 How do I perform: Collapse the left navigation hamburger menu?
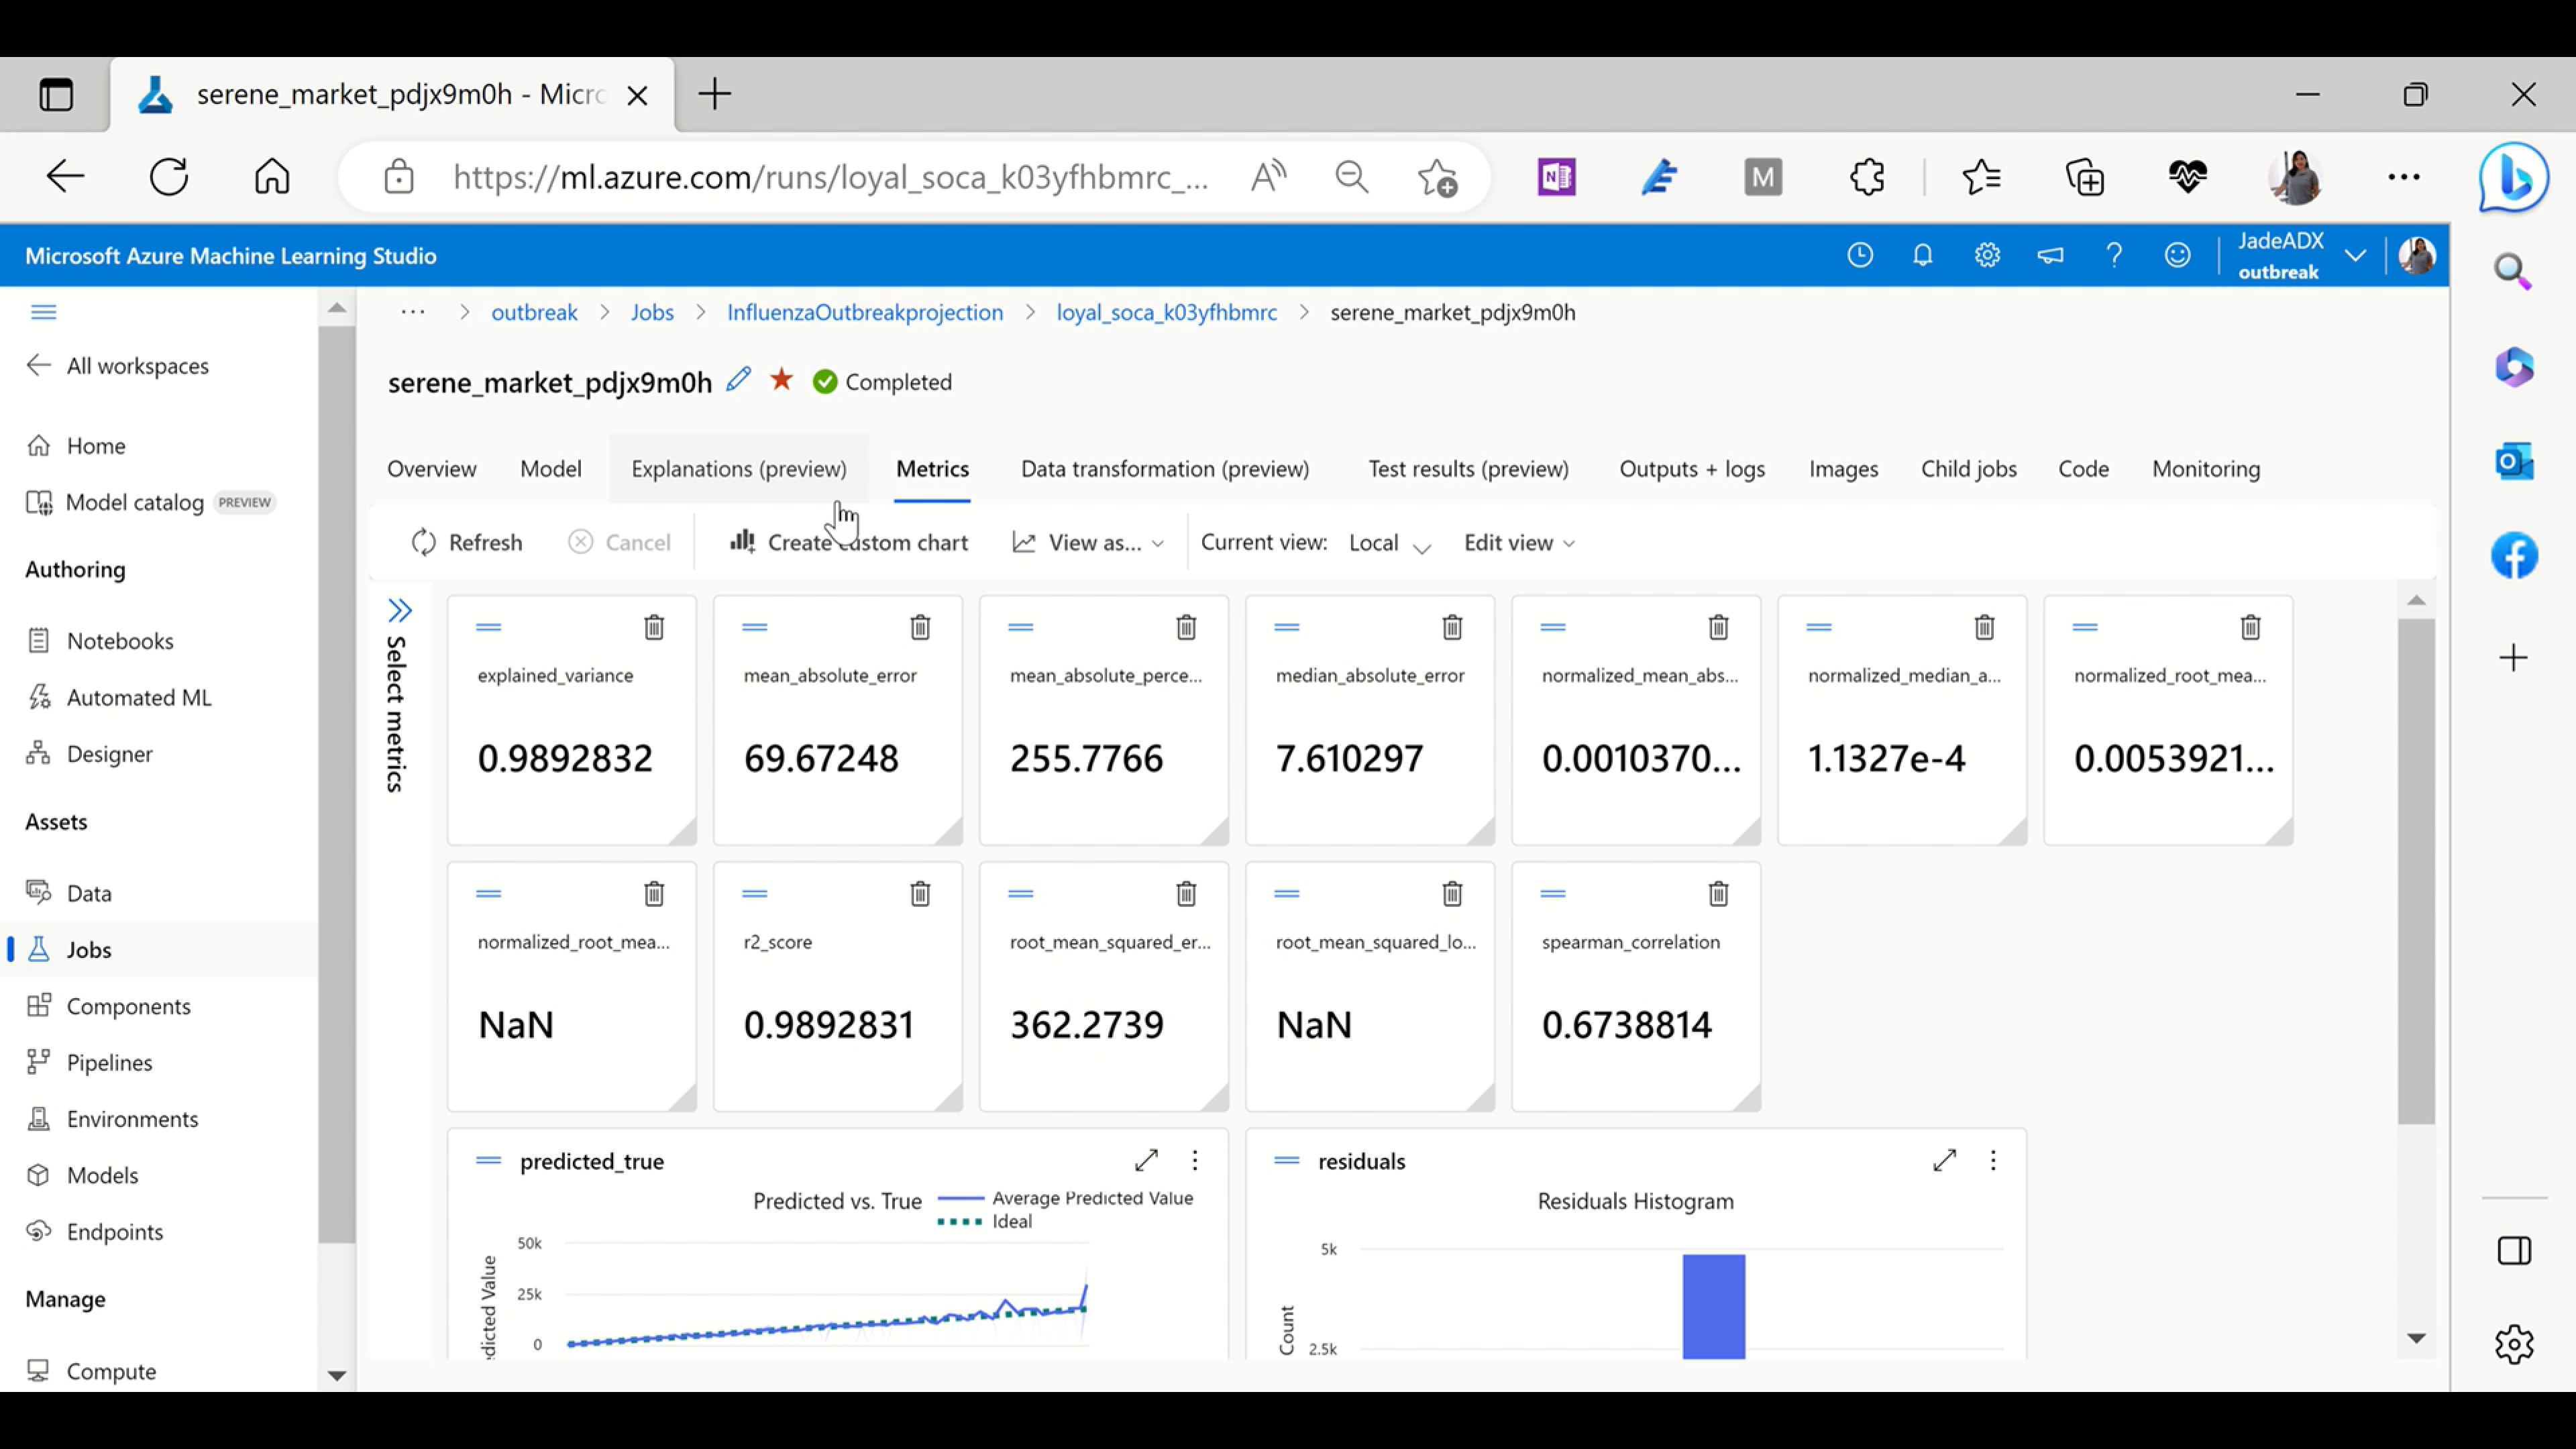click(x=43, y=312)
